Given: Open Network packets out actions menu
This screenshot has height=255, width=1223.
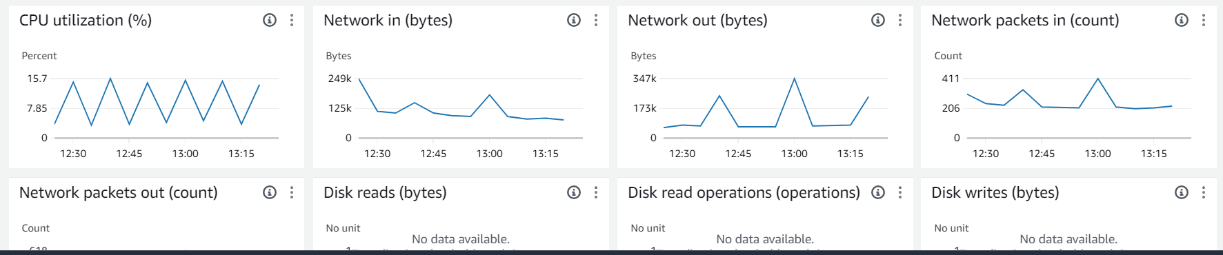Looking at the screenshot, I should coord(292,192).
